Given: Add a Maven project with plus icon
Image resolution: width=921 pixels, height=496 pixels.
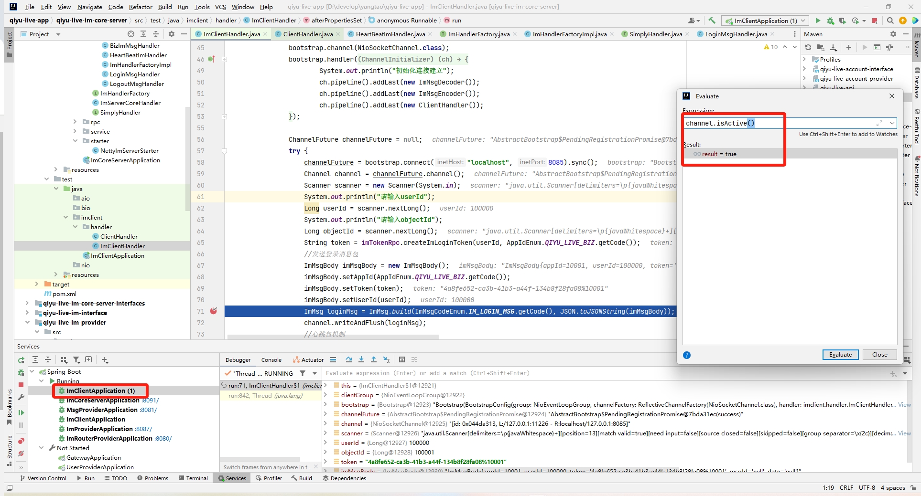Looking at the screenshot, I should tap(848, 47).
